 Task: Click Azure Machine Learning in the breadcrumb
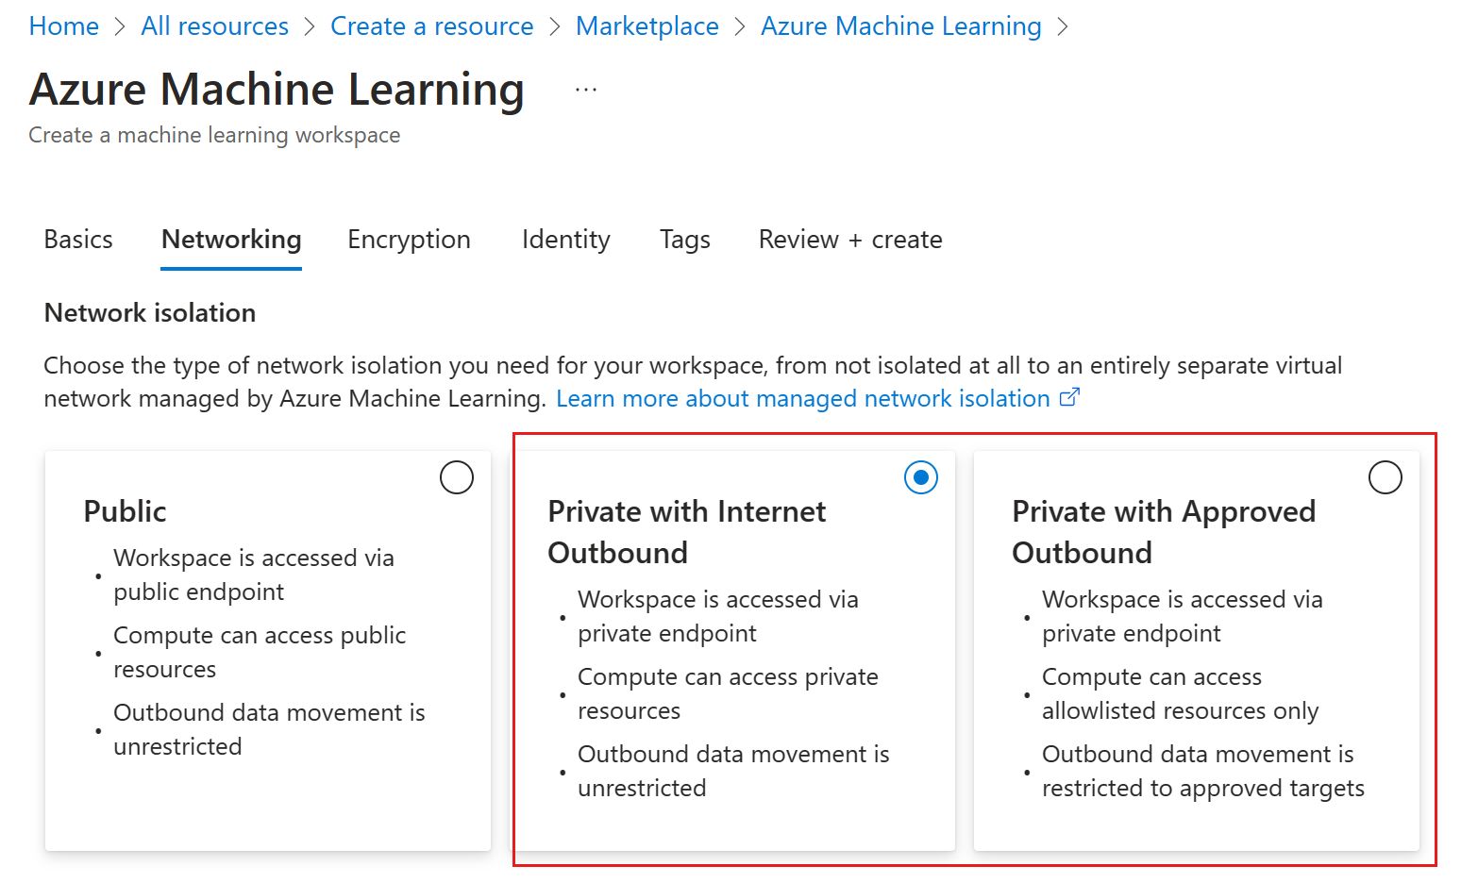pos(899,25)
